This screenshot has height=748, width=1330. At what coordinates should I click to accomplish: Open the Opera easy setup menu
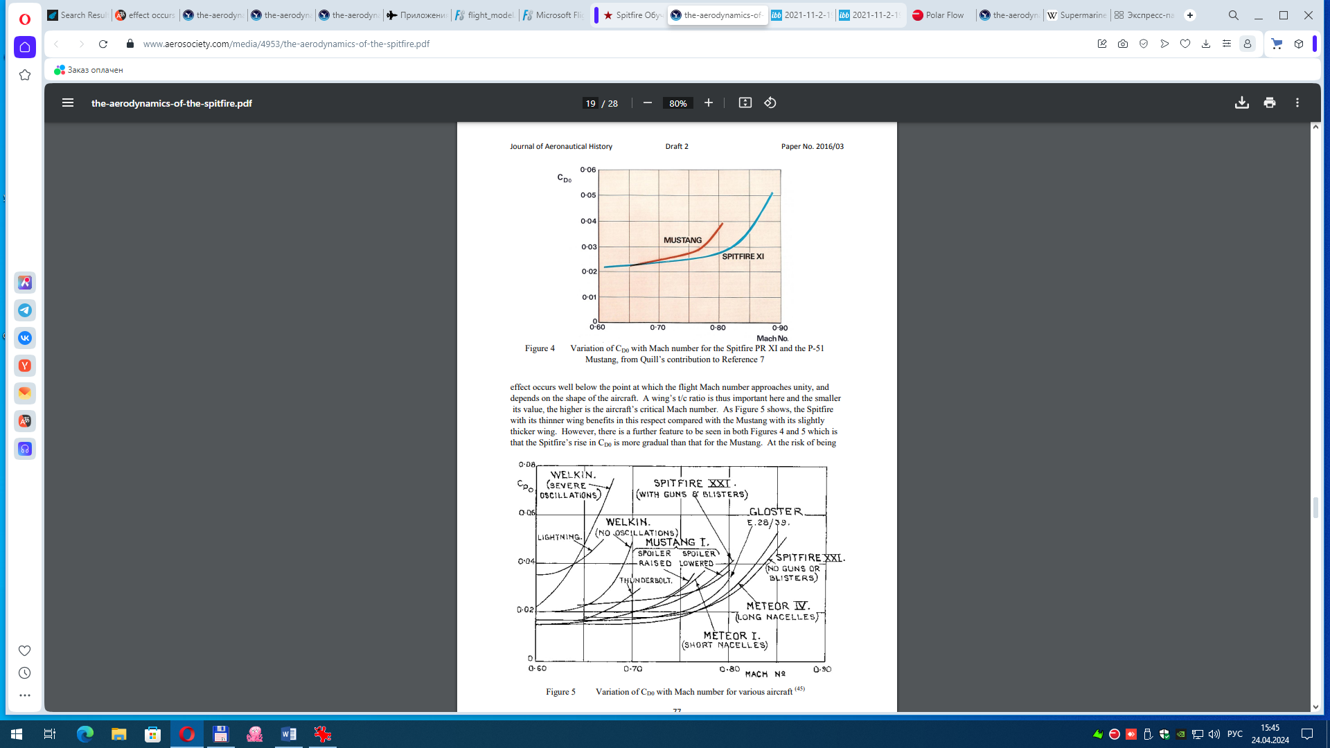(x=1227, y=44)
